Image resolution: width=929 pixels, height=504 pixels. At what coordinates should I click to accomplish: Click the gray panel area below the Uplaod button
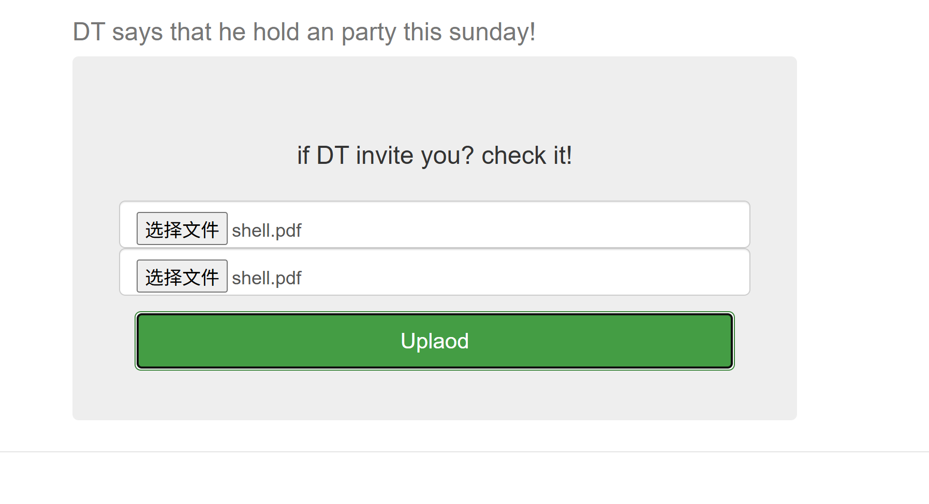click(434, 395)
